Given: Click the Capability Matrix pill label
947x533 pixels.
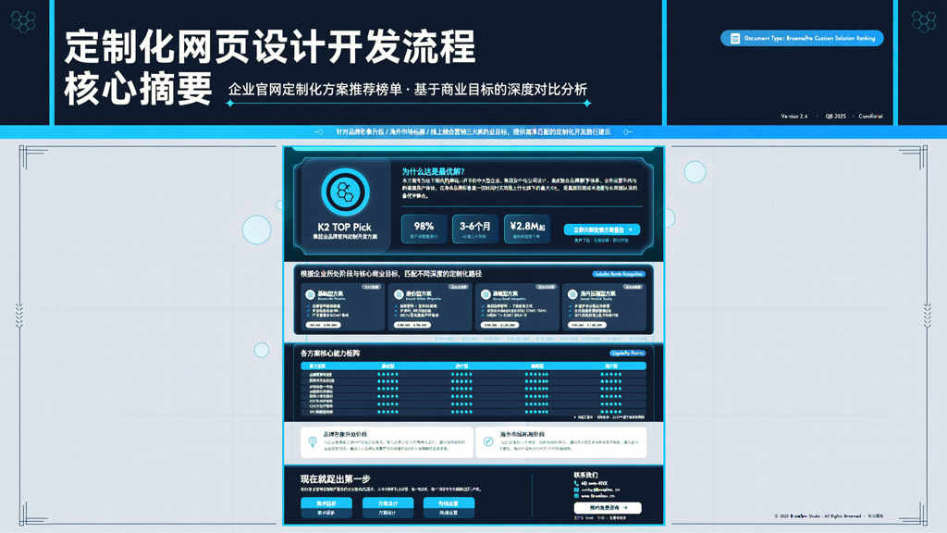Looking at the screenshot, I should click(x=628, y=353).
